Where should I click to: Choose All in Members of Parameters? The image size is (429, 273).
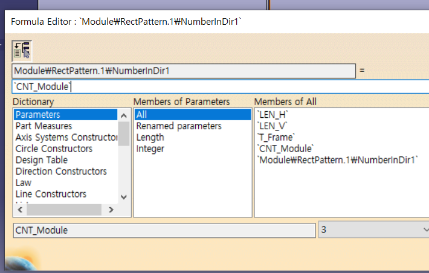point(193,114)
